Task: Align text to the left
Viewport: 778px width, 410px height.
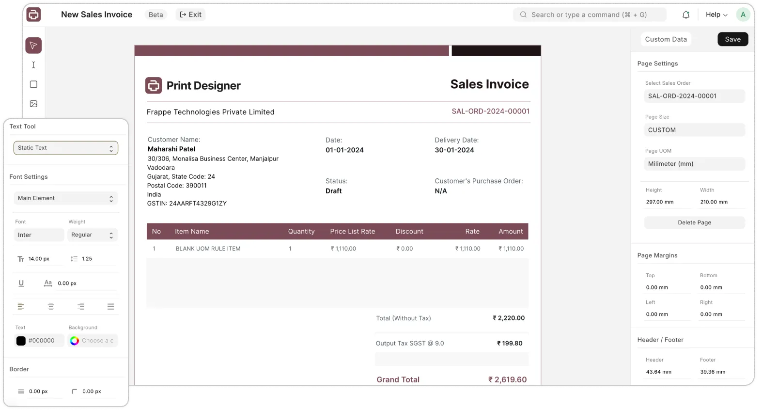Action: click(21, 306)
